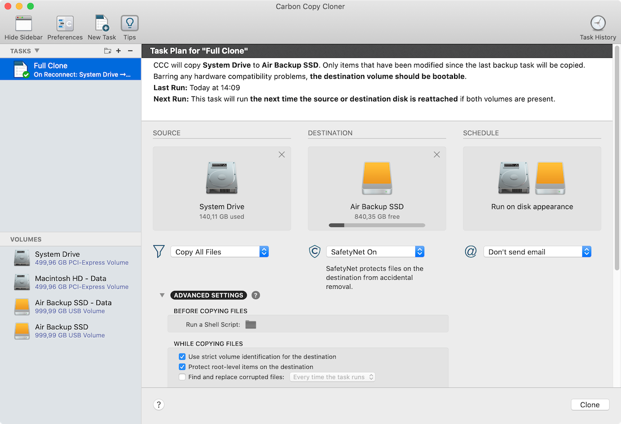Viewport: 621px width, 424px height.
Task: Add a task with the plus button
Action: 118,51
